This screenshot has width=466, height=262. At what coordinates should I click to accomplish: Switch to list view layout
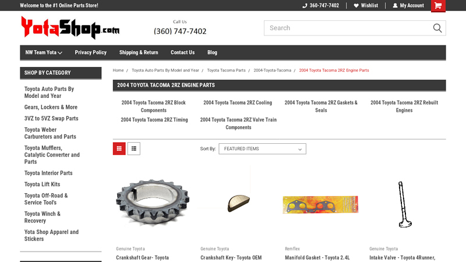134,148
